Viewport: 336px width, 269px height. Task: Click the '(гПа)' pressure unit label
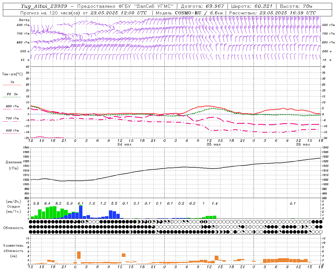coord(14,168)
